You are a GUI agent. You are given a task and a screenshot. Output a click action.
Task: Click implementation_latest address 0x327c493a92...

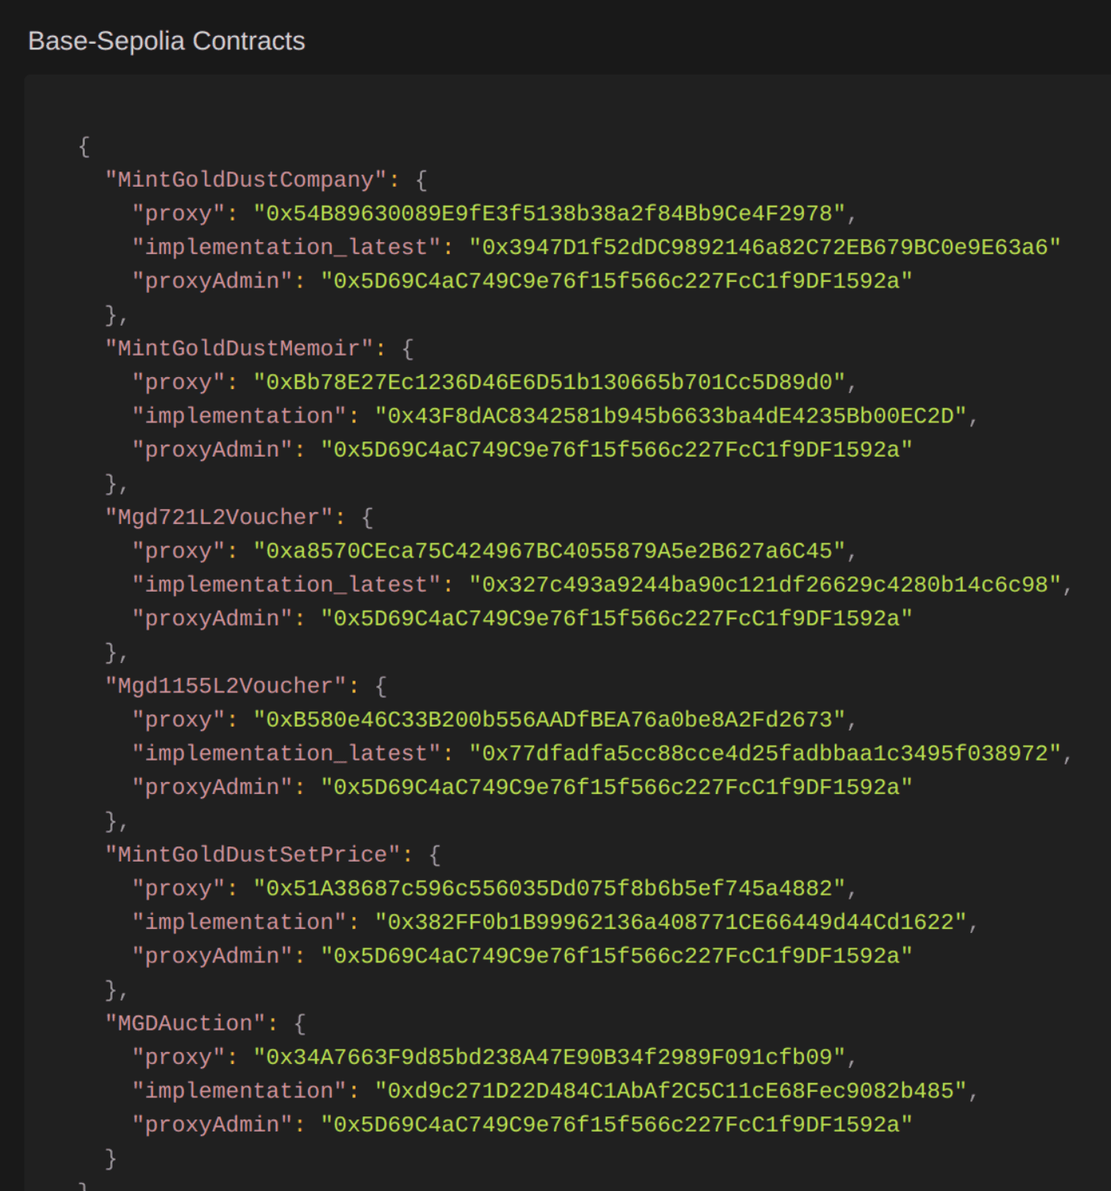765,585
